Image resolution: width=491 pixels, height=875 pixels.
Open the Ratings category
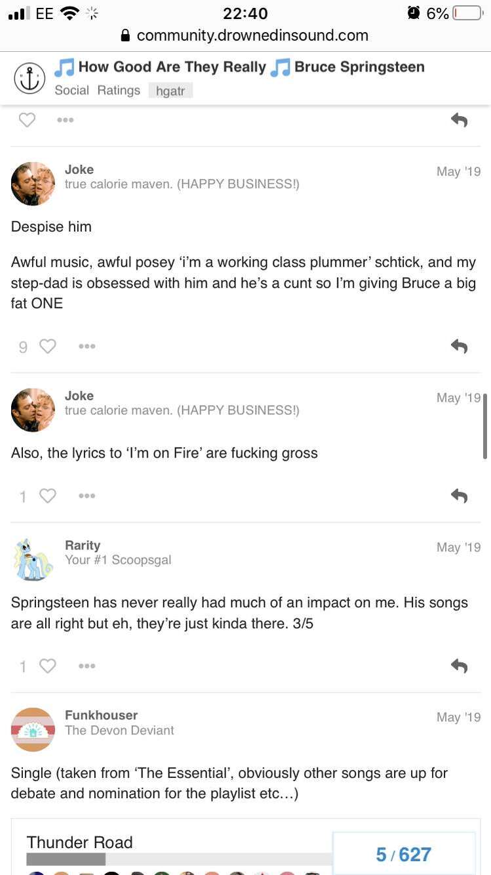119,91
